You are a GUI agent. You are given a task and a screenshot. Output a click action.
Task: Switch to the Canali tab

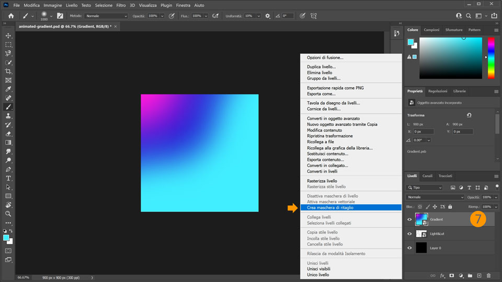427,176
